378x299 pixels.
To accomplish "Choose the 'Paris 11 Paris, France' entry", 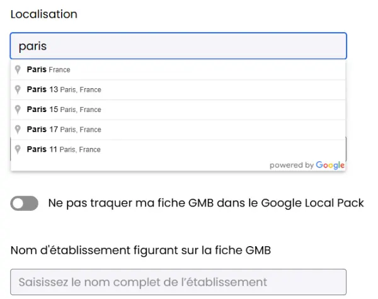I will 178,150.
